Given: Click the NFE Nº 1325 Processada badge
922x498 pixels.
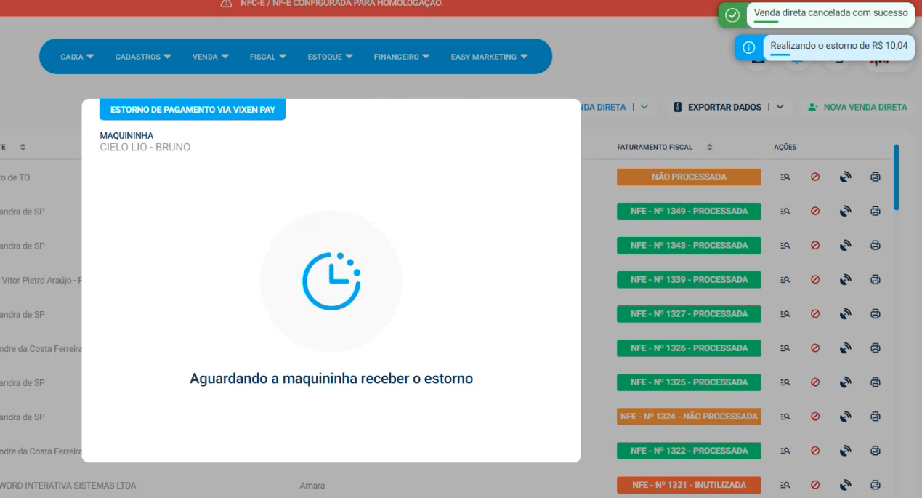Looking at the screenshot, I should coord(689,382).
